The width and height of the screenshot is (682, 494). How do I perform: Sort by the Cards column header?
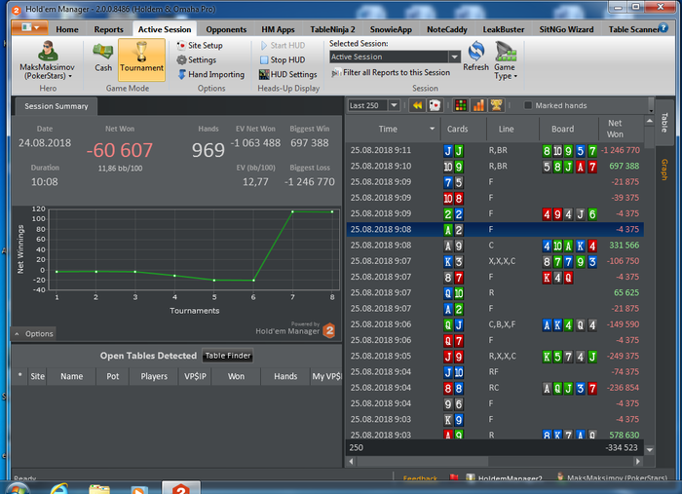[463, 130]
